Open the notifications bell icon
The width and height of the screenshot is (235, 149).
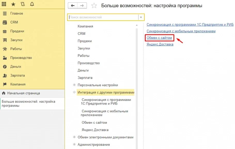click(x=32, y=4)
